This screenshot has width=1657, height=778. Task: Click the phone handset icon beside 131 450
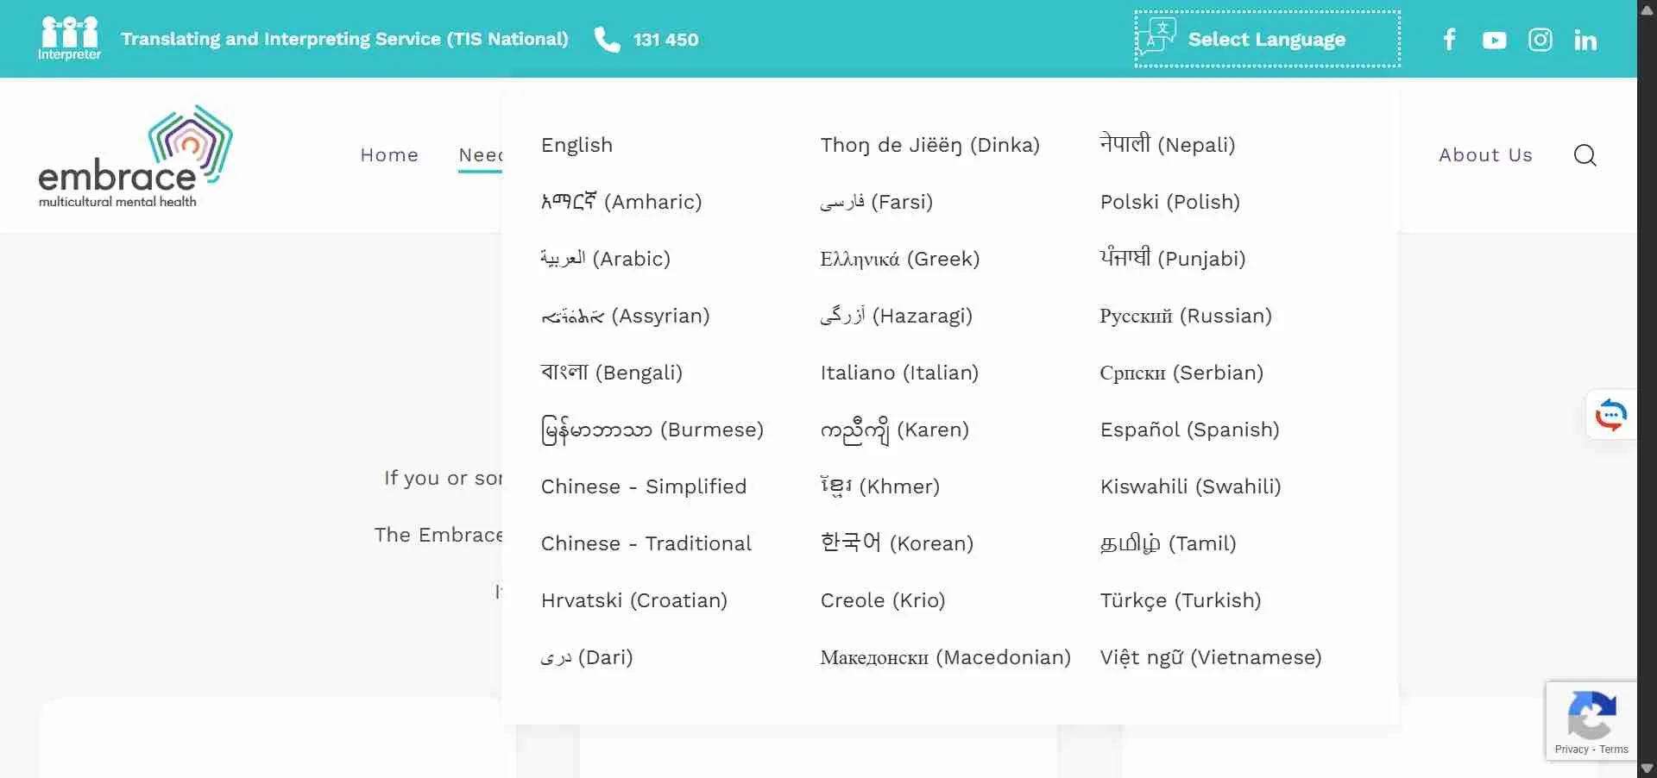[x=608, y=40]
